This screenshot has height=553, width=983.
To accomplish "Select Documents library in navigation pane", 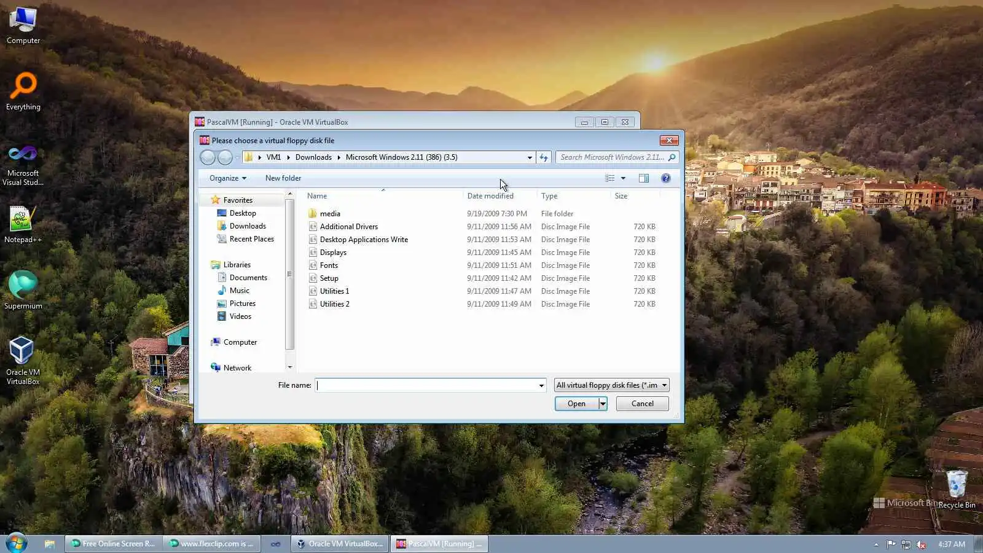I will 248,278.
